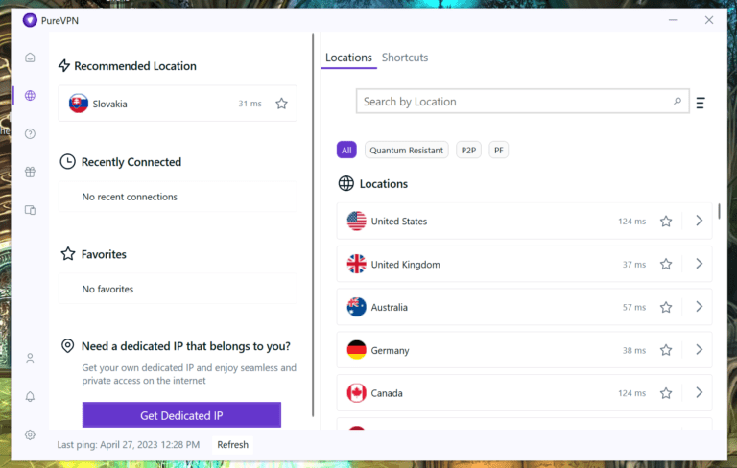The width and height of the screenshot is (737, 468).
Task: Select the Quantum Resistant filter
Action: (x=407, y=150)
